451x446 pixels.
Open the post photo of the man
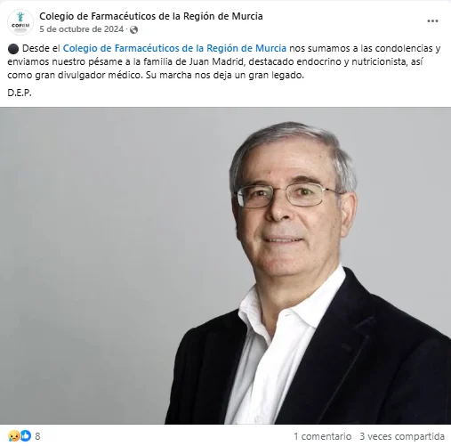pyautogui.click(x=225, y=265)
